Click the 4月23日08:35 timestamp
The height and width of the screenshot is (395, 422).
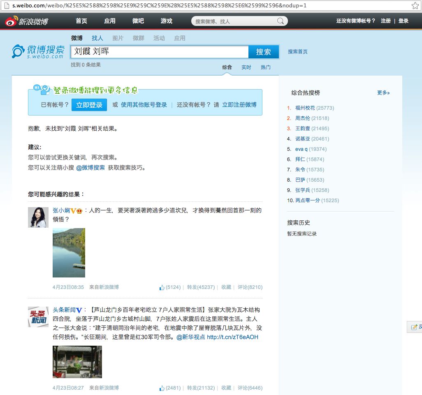point(68,287)
